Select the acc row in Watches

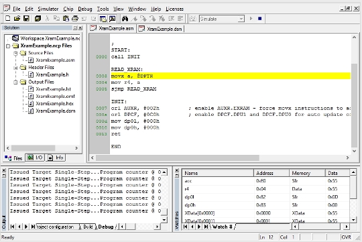[x=266, y=181]
